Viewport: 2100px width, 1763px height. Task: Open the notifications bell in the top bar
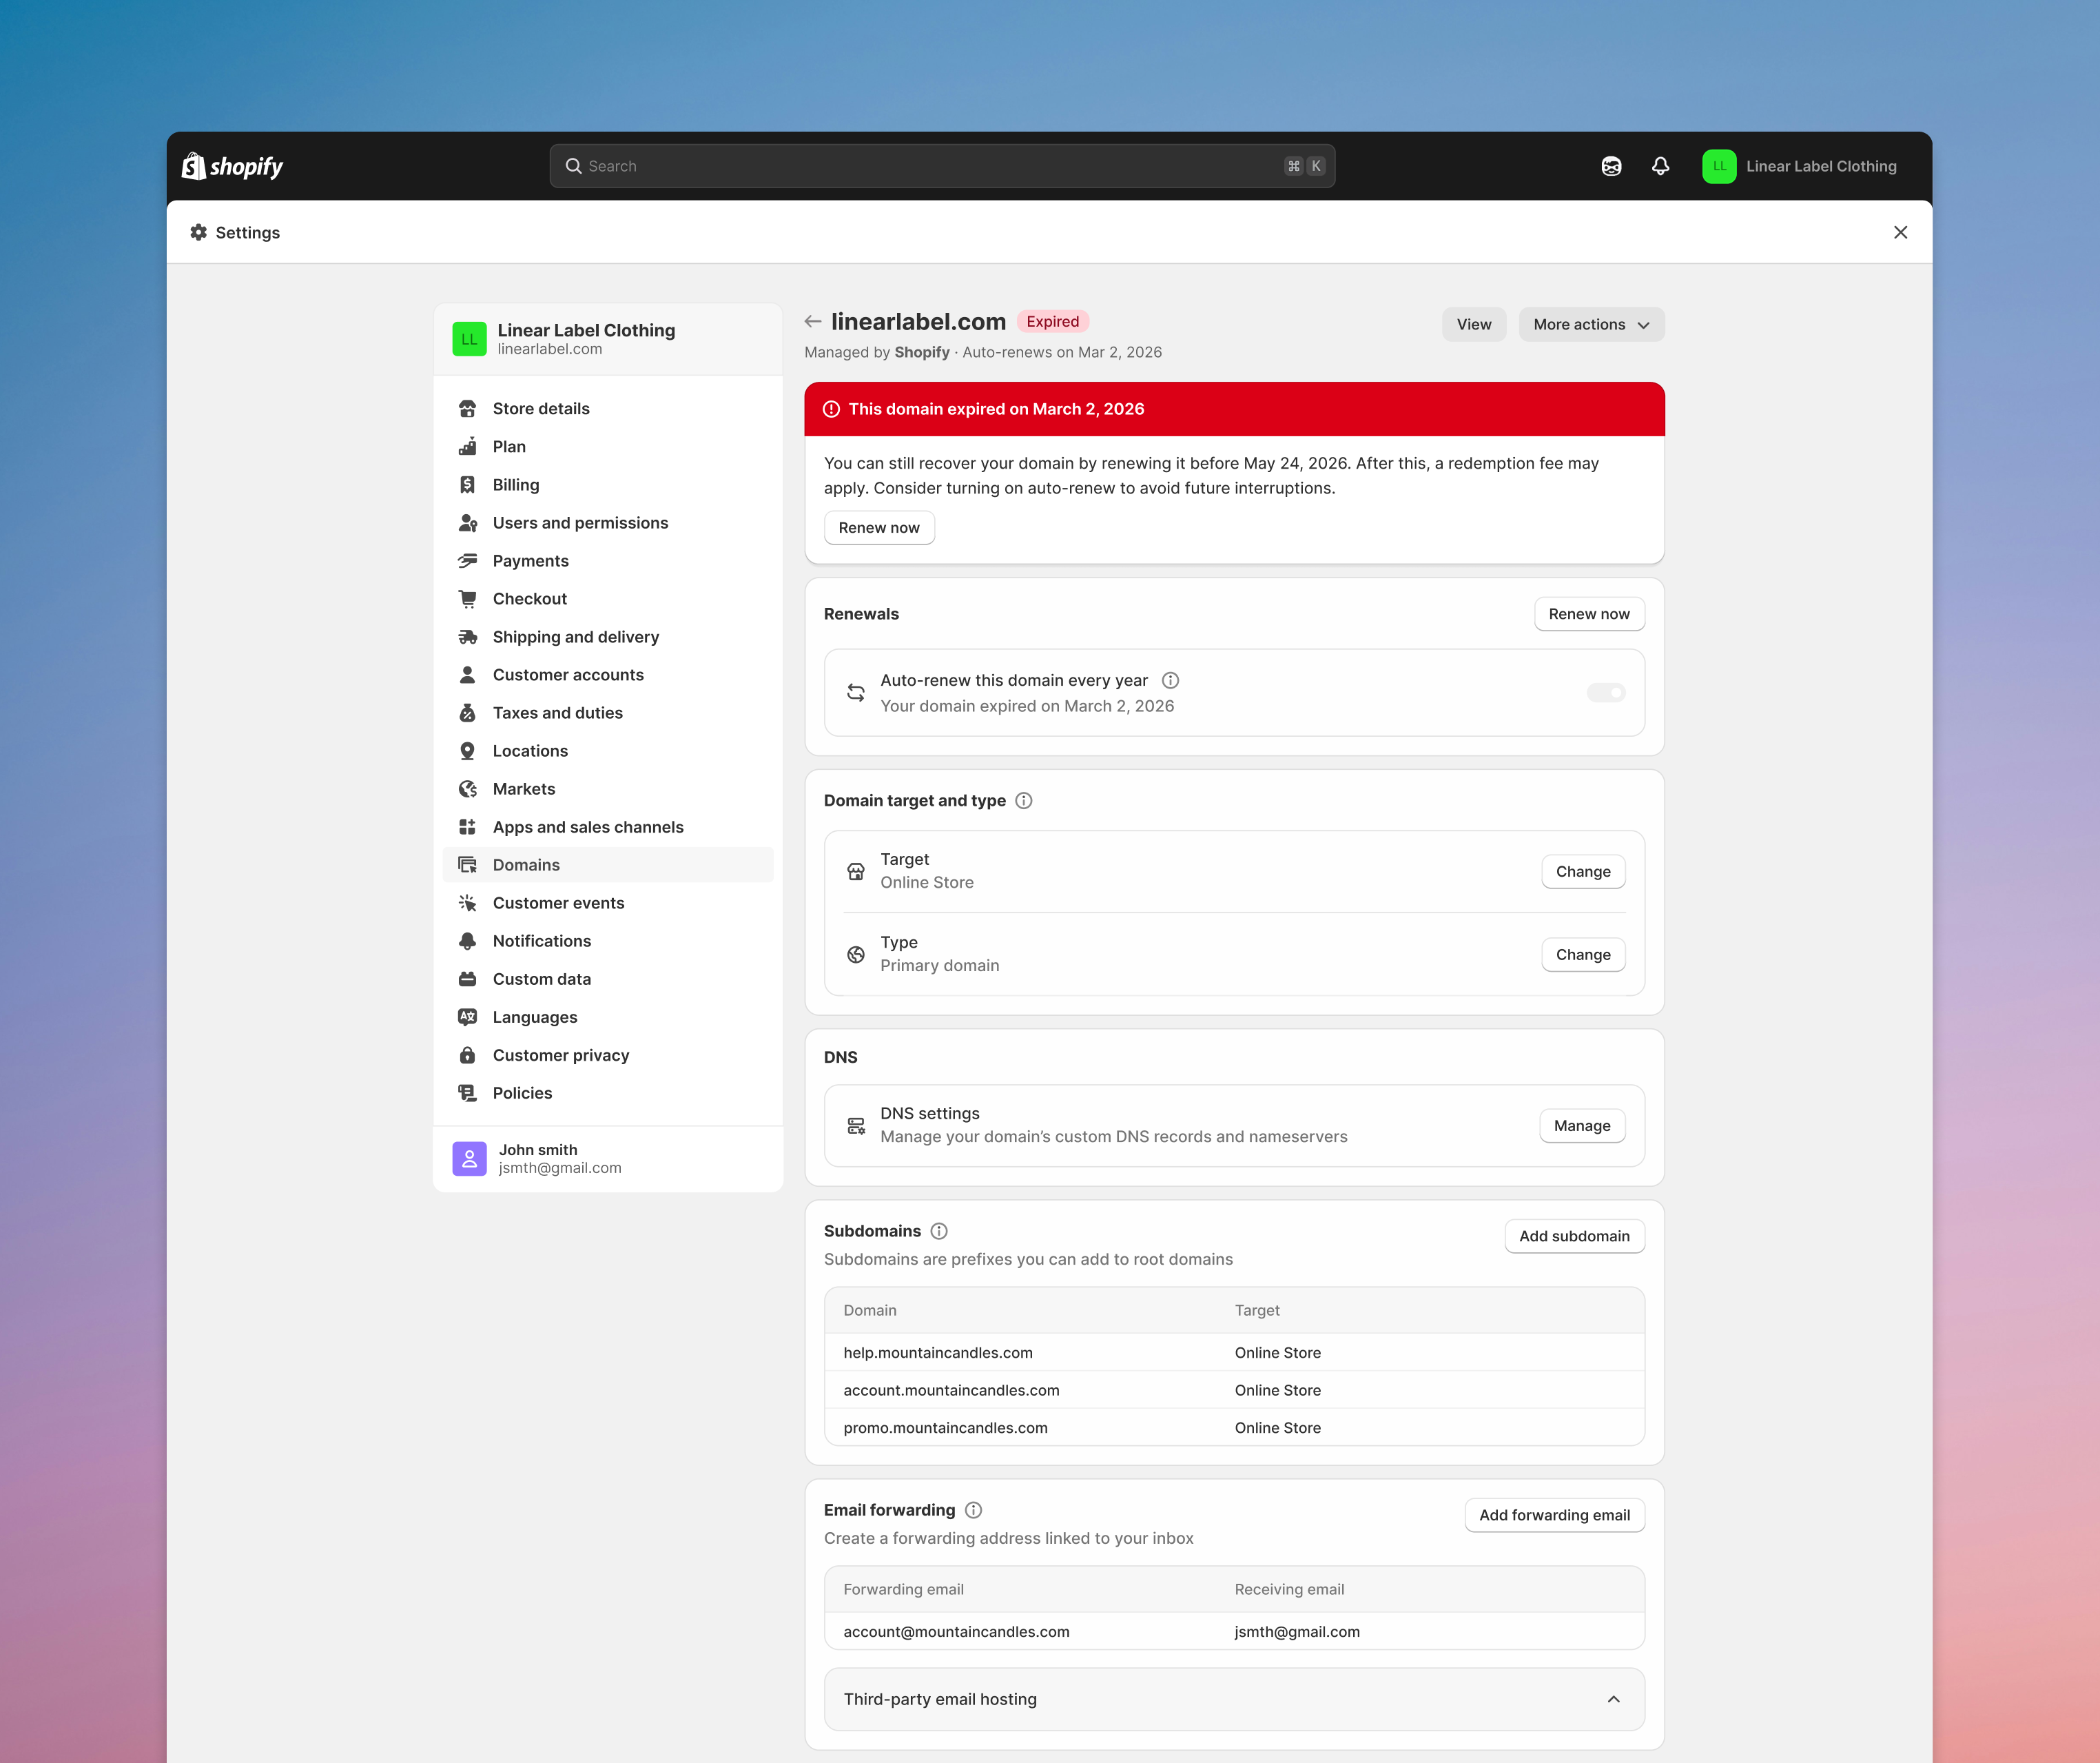1660,166
